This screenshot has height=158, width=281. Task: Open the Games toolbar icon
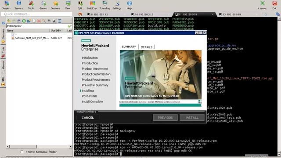click(43, 5)
